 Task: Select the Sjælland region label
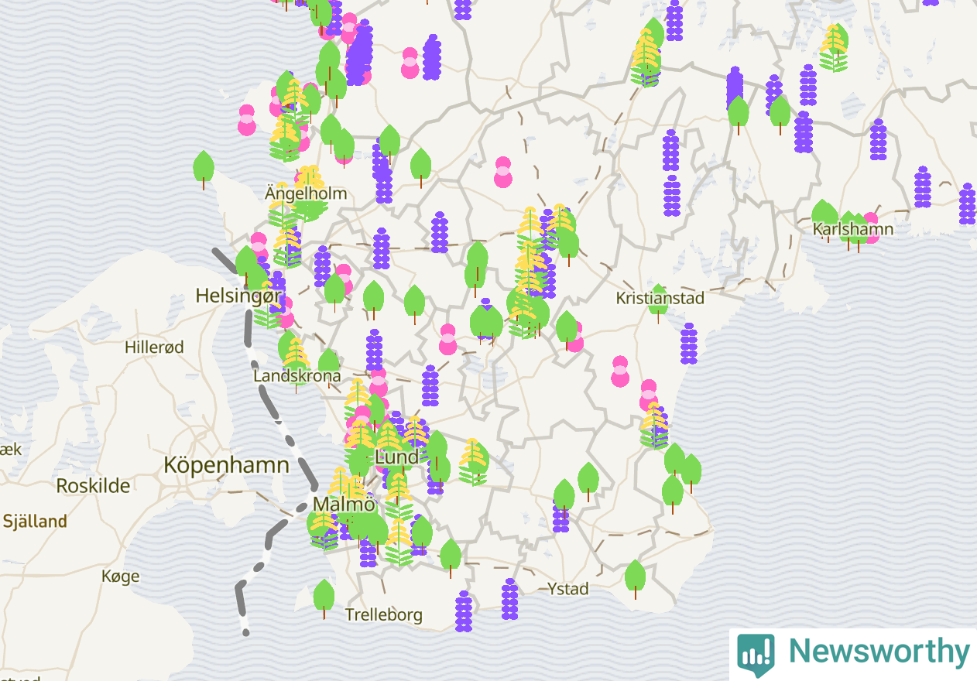pos(35,521)
